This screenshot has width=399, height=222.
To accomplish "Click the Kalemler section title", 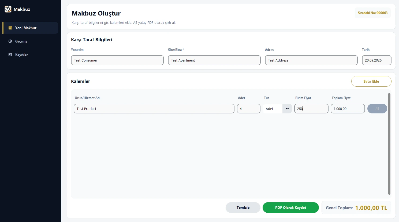I will coord(80,81).
